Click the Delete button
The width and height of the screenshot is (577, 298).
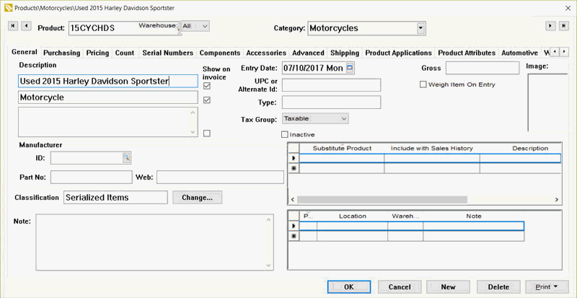[x=498, y=287]
